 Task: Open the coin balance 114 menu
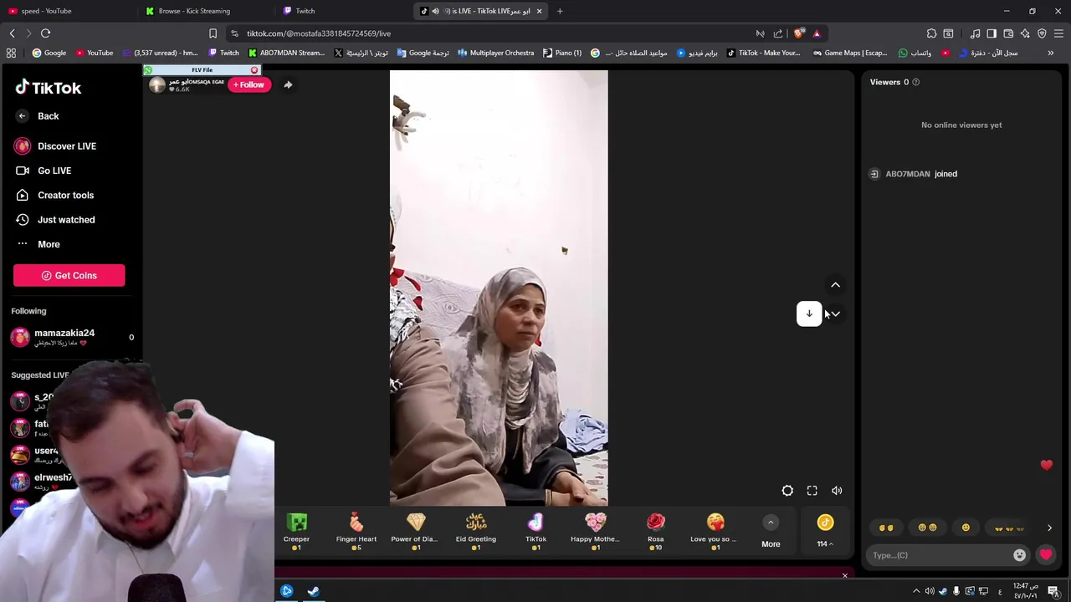click(825, 532)
